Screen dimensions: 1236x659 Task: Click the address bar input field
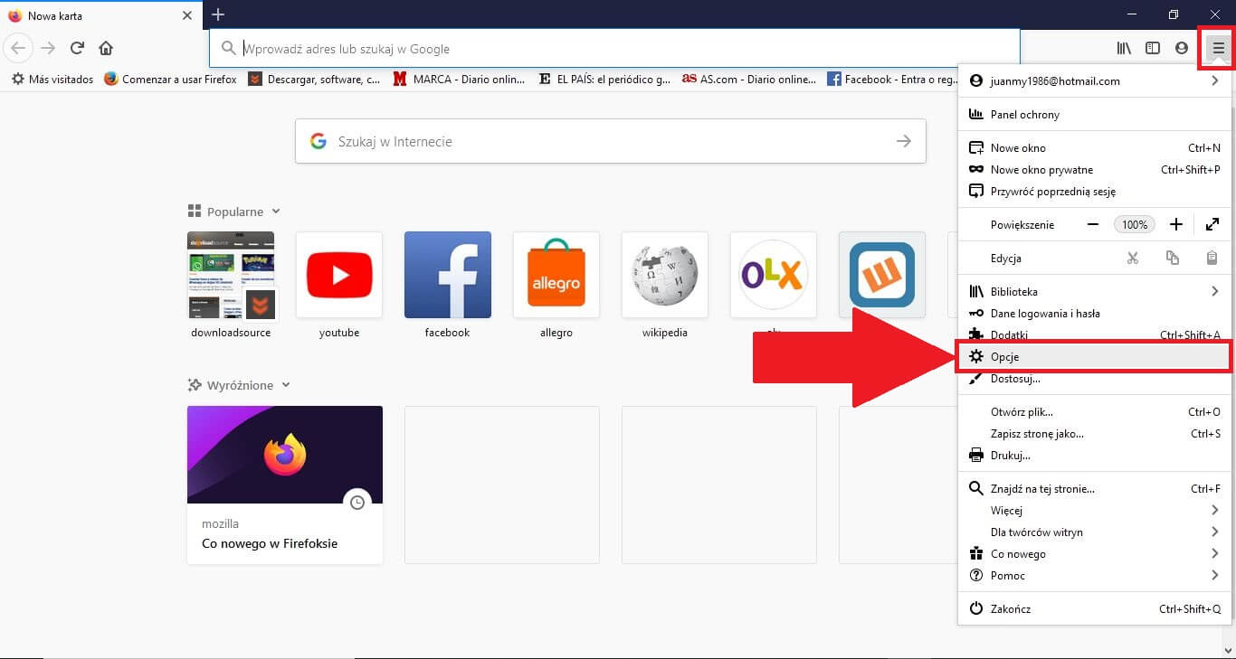[614, 49]
